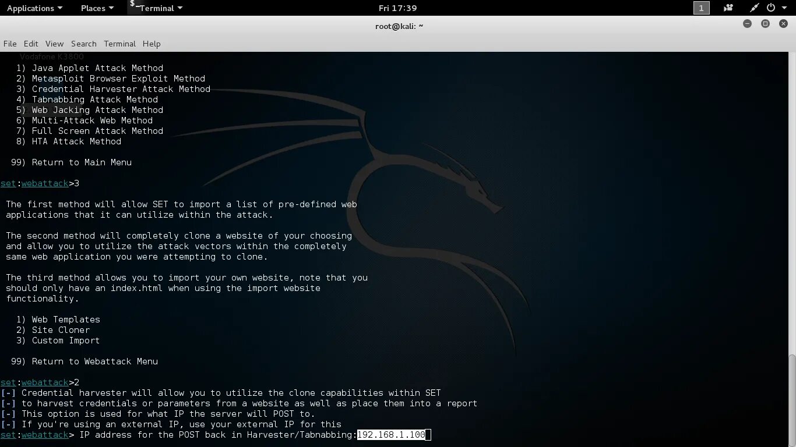Open the power icon system menu

tap(771, 8)
